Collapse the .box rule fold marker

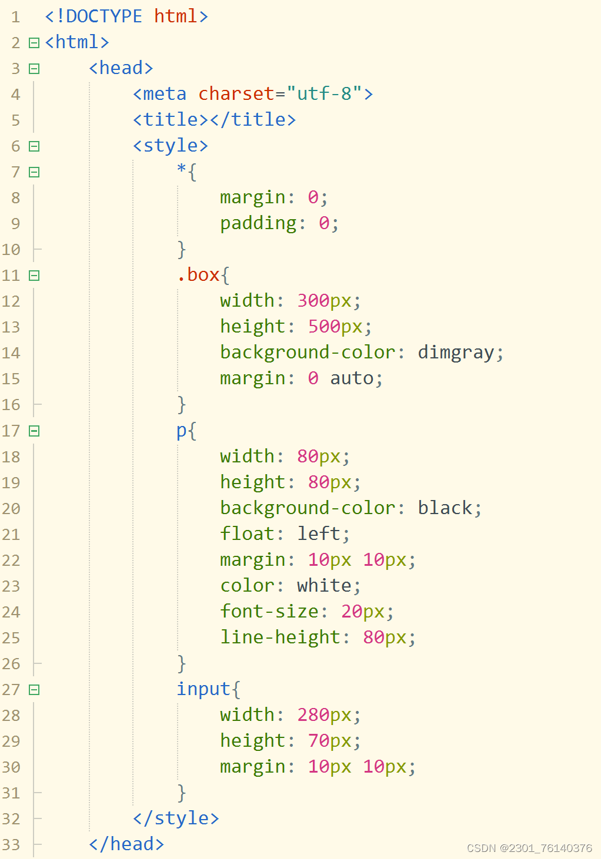click(x=34, y=275)
